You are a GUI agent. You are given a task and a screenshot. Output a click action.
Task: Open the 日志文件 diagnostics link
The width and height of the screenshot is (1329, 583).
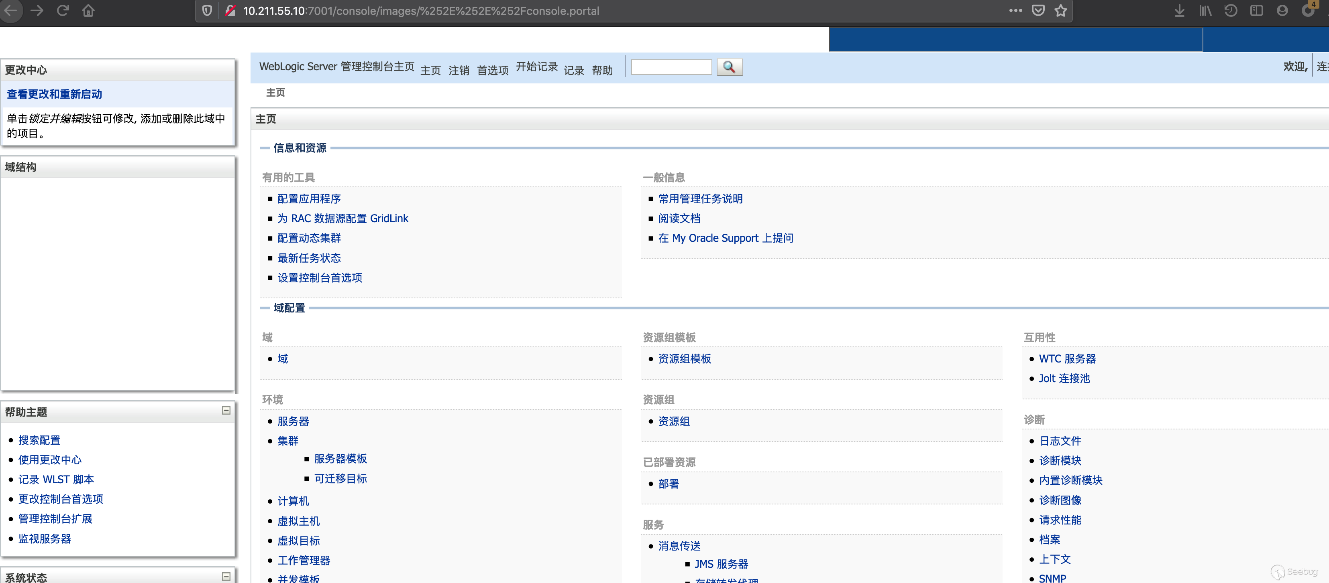click(x=1060, y=441)
